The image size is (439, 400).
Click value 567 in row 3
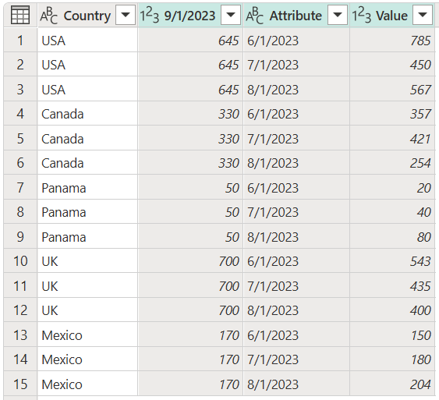[392, 90]
